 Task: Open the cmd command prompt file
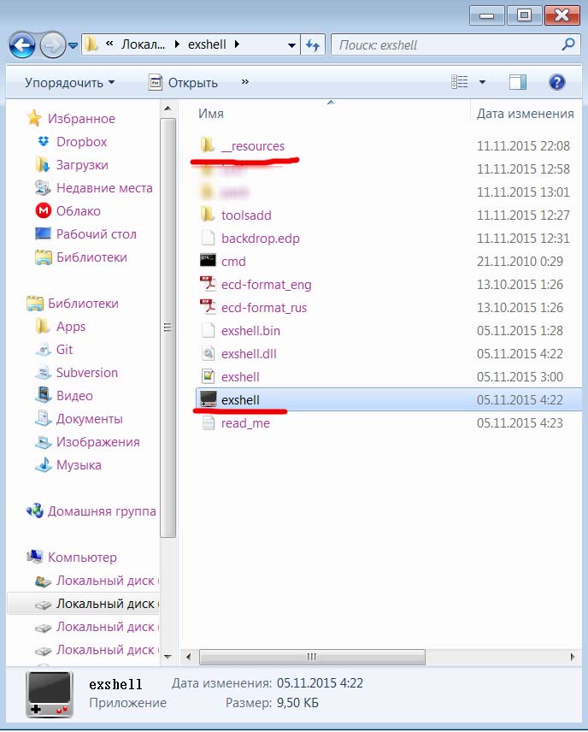click(232, 262)
